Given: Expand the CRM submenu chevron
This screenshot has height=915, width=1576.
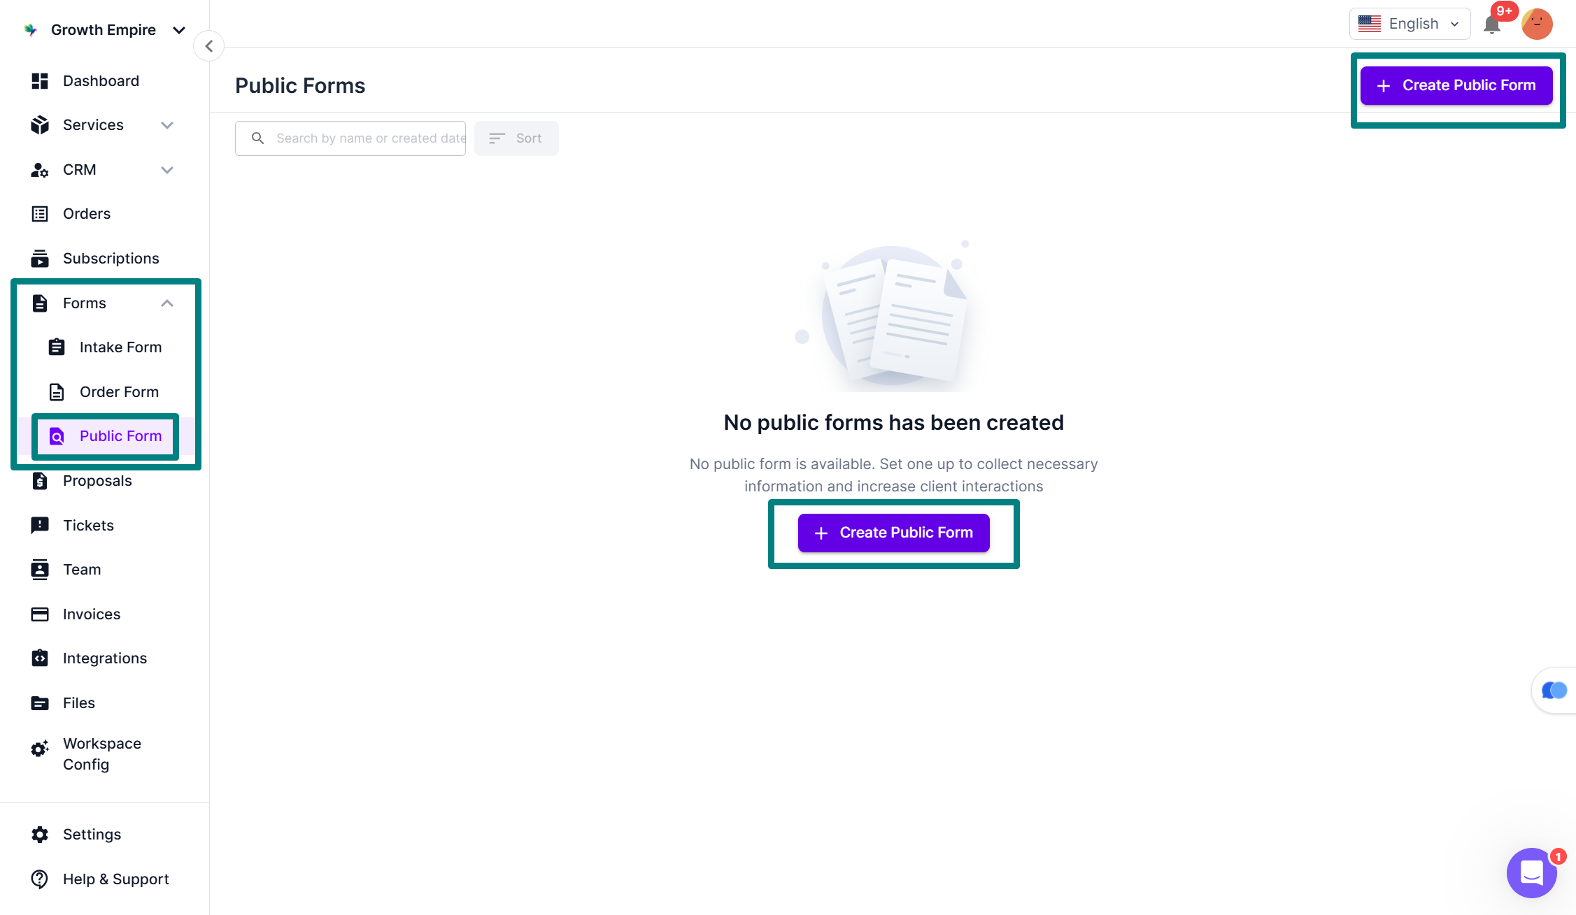Looking at the screenshot, I should 166,170.
